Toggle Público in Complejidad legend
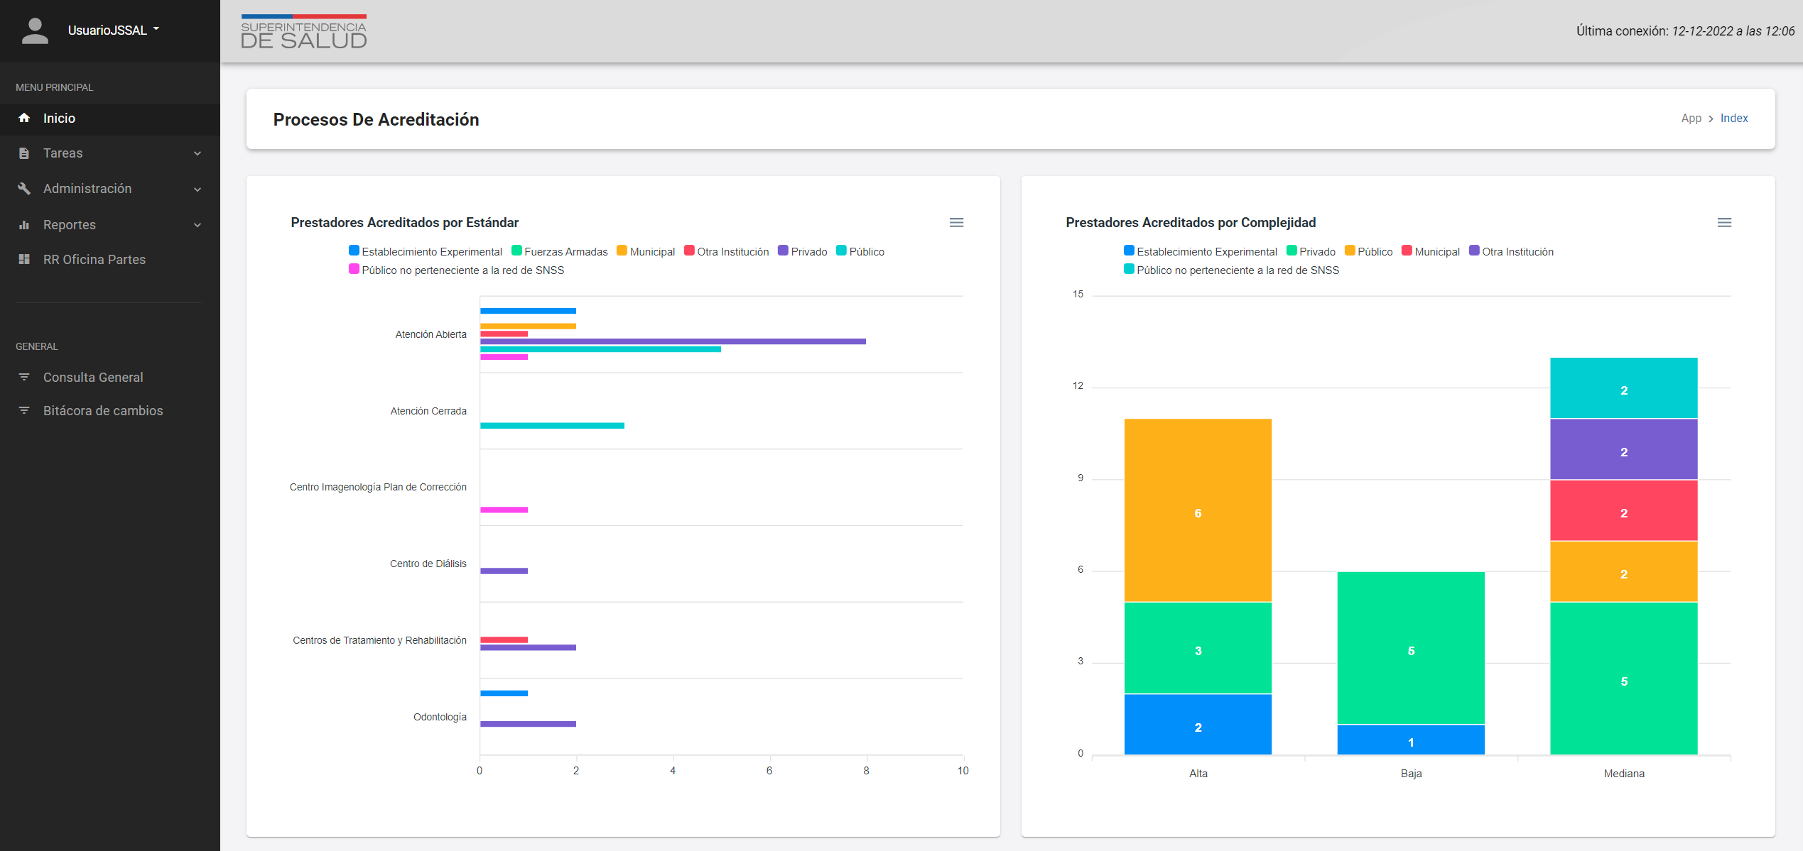 (x=1368, y=251)
